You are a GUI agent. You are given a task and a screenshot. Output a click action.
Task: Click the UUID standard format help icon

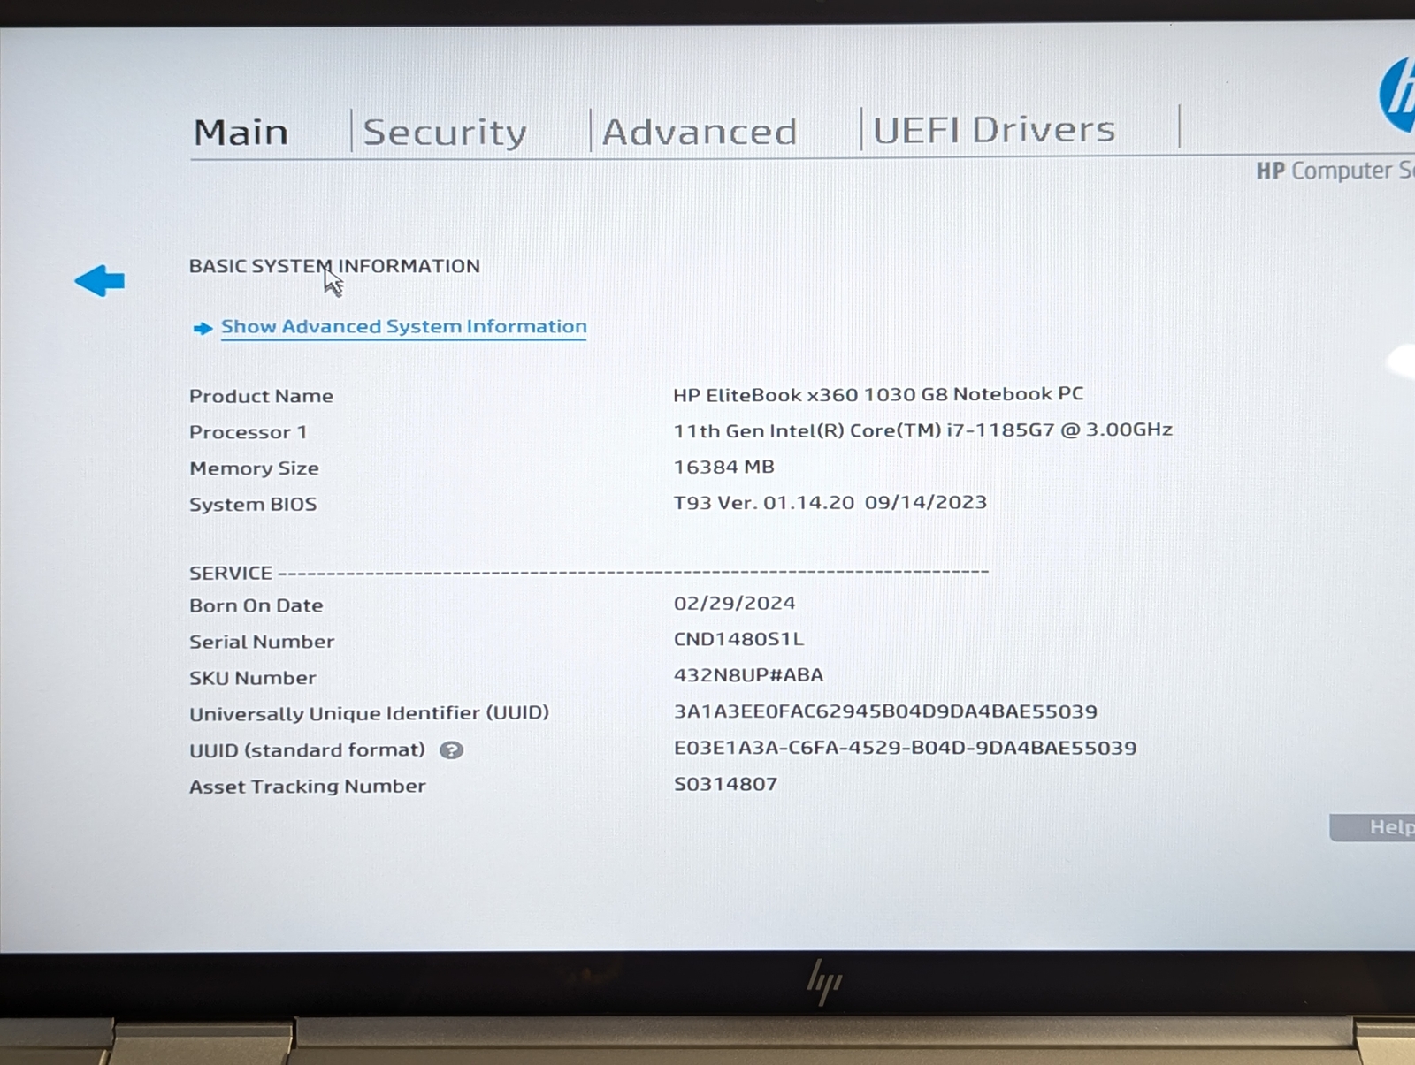pos(451,750)
